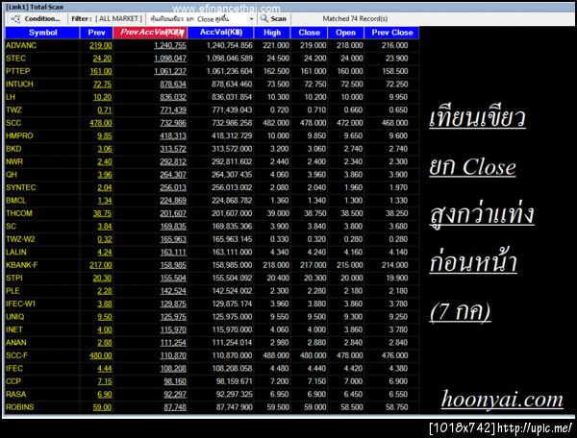Open the scan condition dropdown arrow
Screen dimensions: 577x438
coord(251,19)
